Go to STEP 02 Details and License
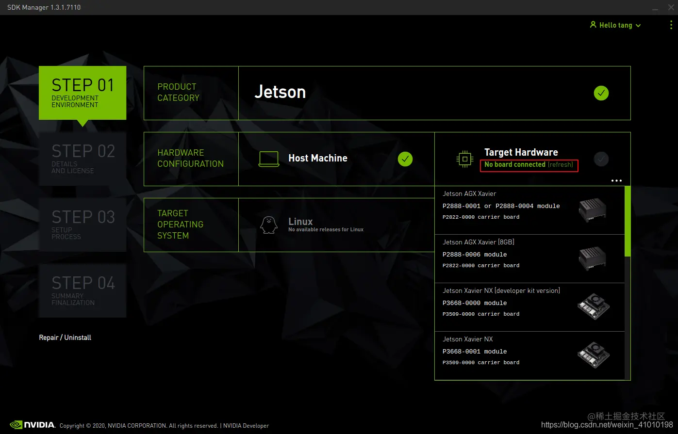The width and height of the screenshot is (678, 434). tap(83, 159)
